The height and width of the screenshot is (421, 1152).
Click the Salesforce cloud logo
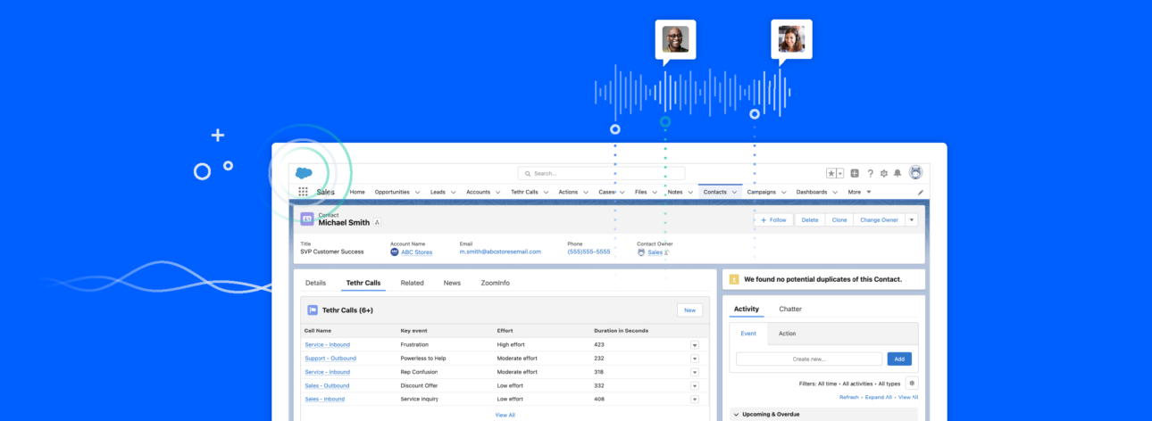tap(304, 173)
